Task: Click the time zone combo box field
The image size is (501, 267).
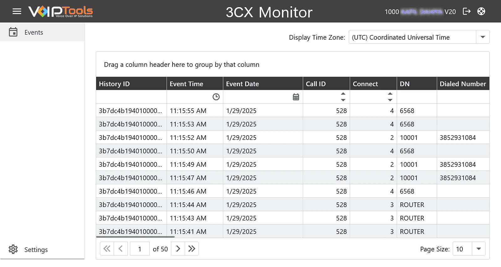Action: coord(412,37)
